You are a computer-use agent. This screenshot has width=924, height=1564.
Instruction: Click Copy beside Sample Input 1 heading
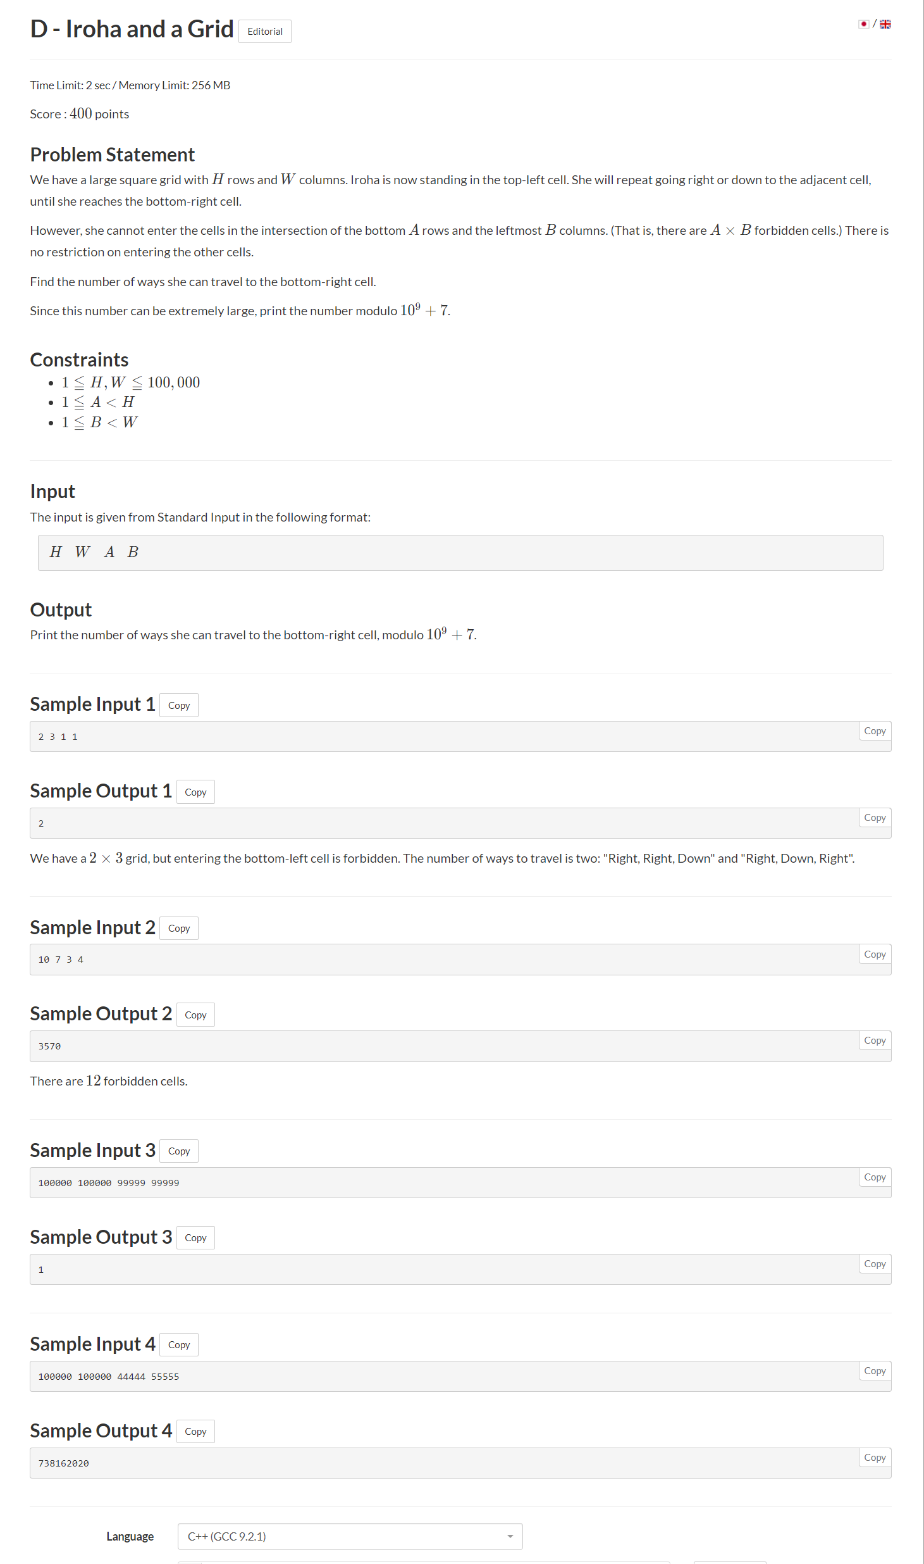point(179,705)
